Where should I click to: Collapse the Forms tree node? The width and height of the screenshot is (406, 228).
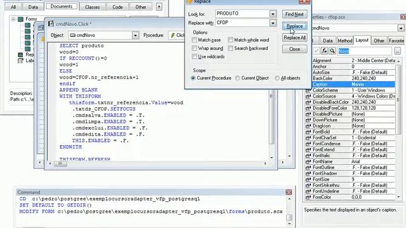coord(13,19)
